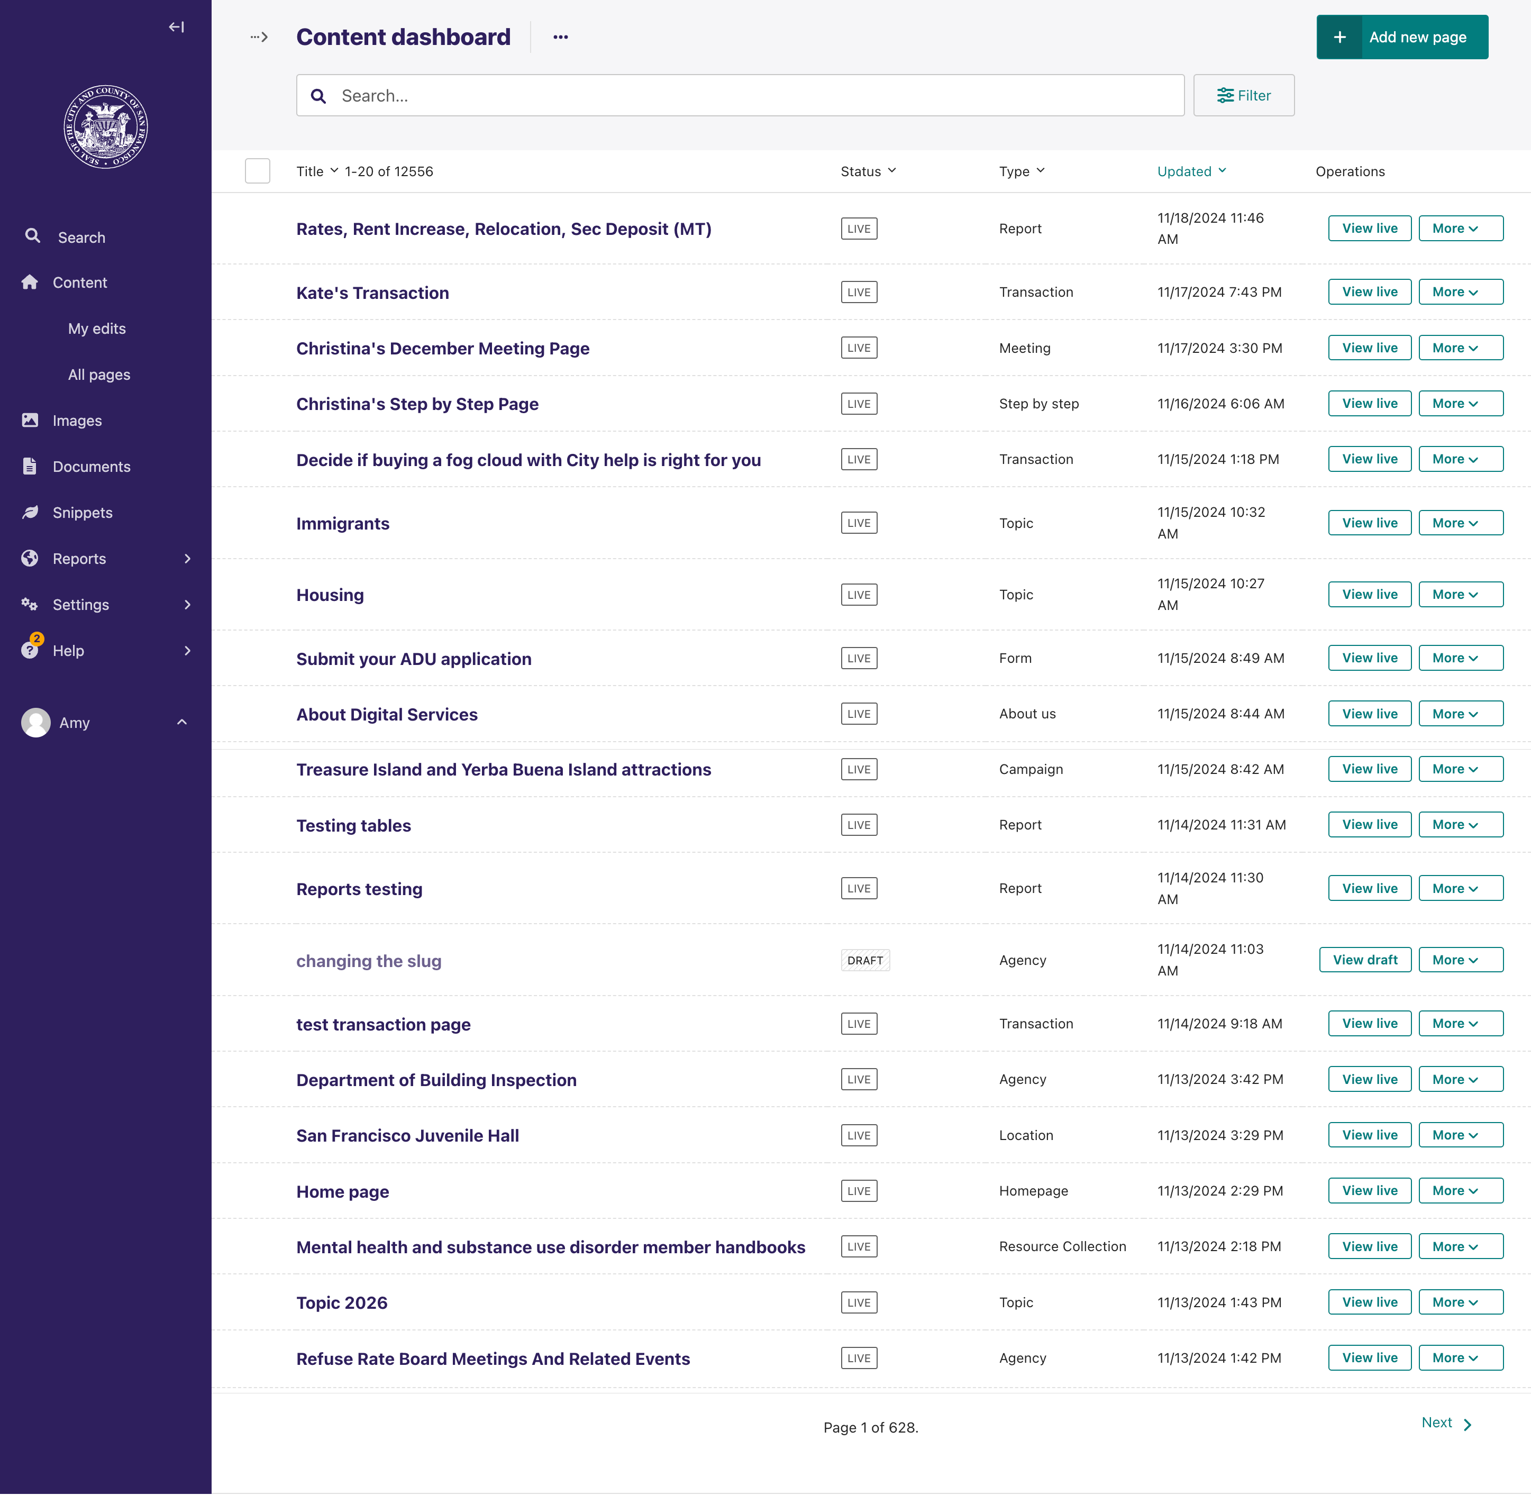Select the Snippets rocket icon
The width and height of the screenshot is (1531, 1495).
pyautogui.click(x=30, y=512)
